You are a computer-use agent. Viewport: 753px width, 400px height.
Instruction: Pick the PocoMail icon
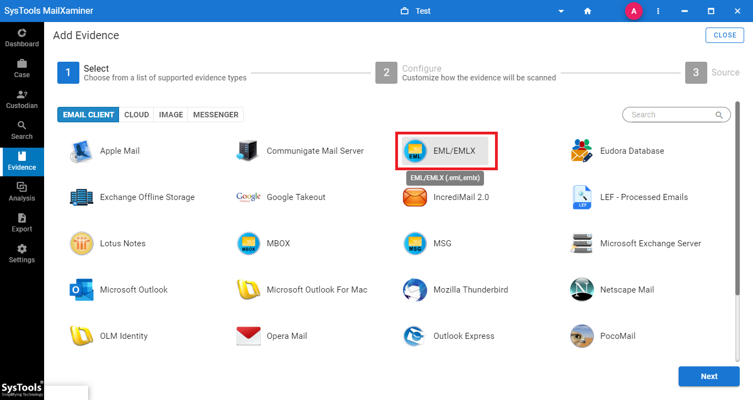tap(582, 336)
